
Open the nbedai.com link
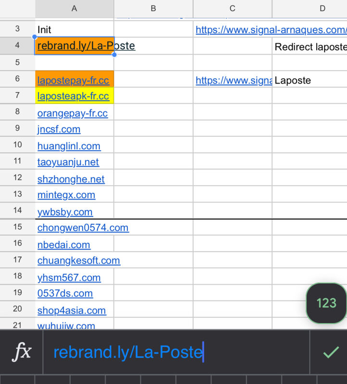[64, 245]
